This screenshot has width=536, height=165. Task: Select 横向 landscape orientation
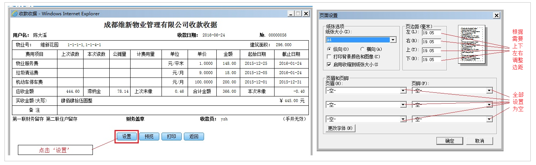(363, 49)
